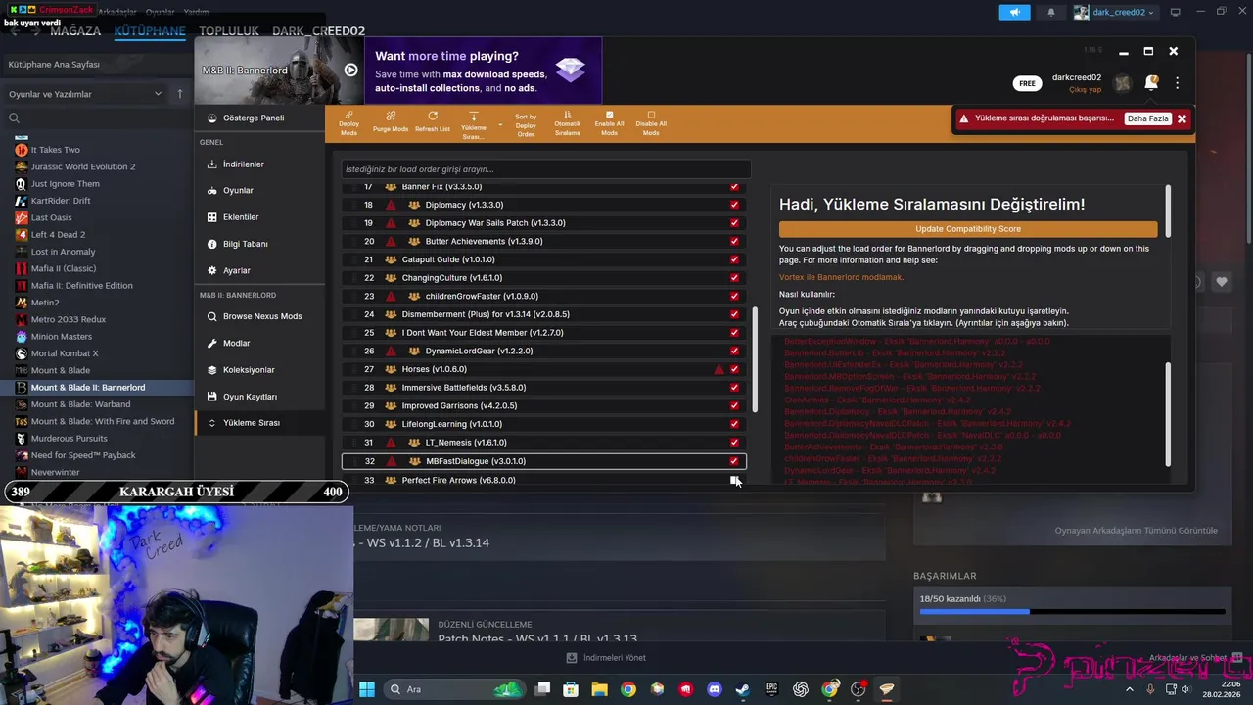
Task: Click the play button beside M&B II: Bannerlord
Action: click(x=350, y=70)
